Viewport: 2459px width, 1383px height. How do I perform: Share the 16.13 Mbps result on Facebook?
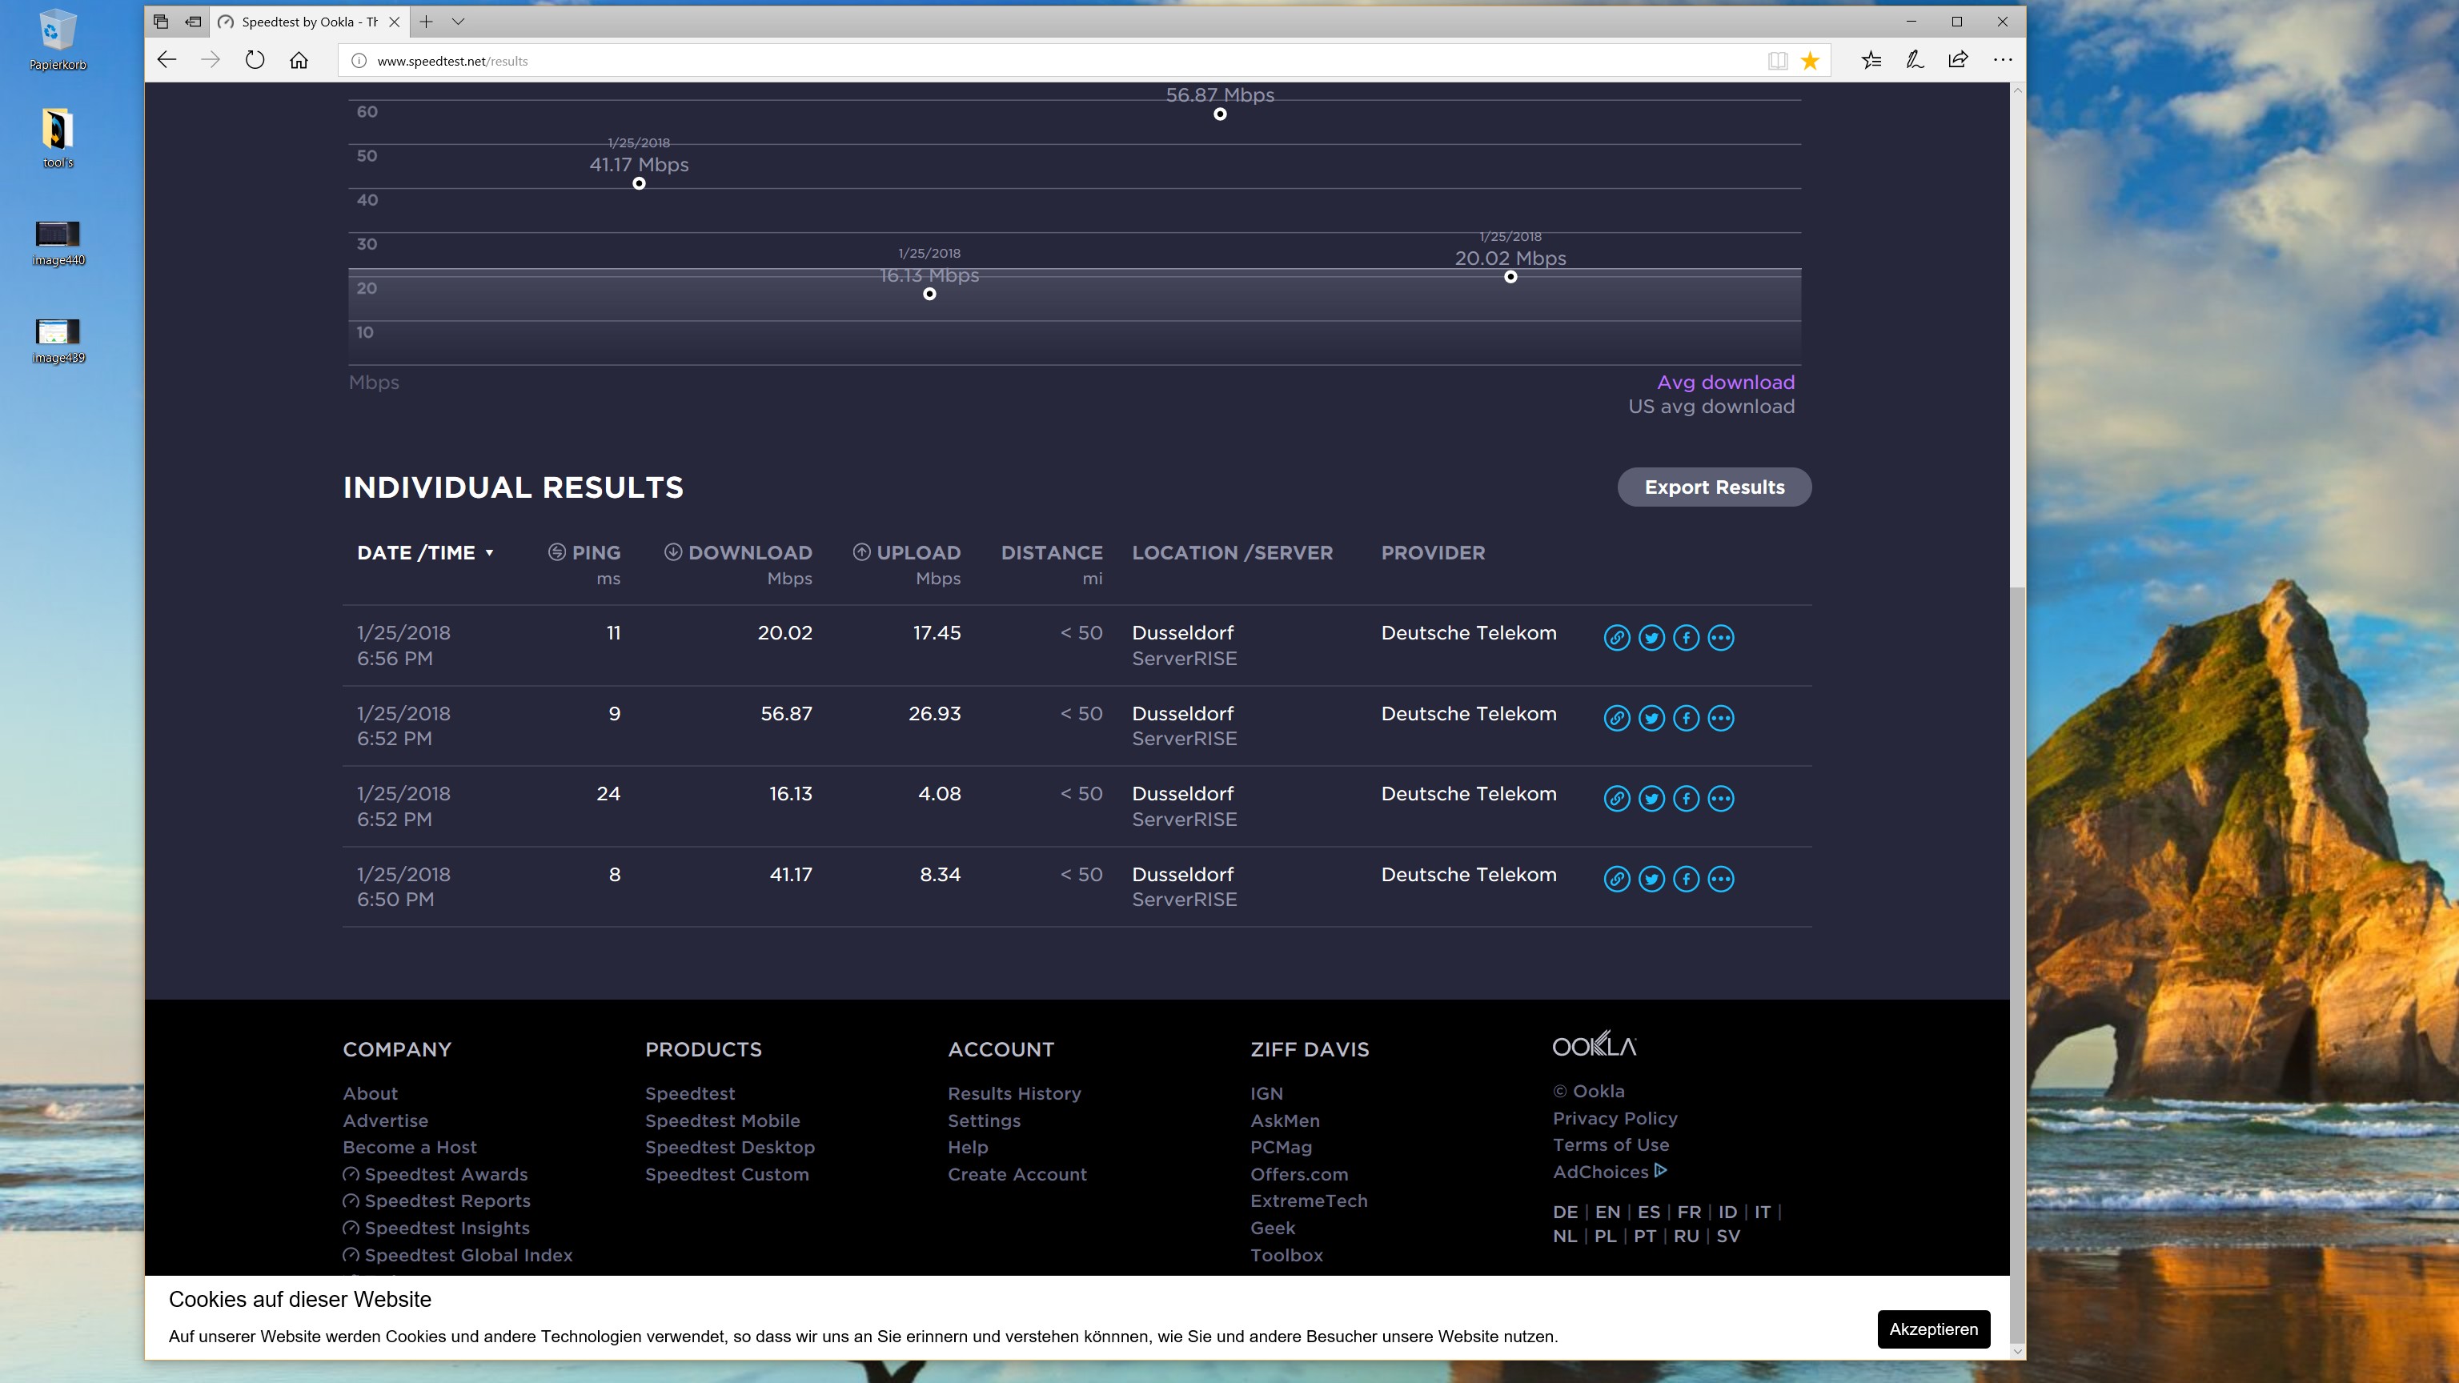(x=1686, y=798)
